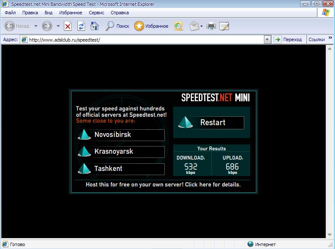Viewport: 335px width, 249px height.
Task: Refresh the page with the Refresh icon
Action: click(81, 26)
